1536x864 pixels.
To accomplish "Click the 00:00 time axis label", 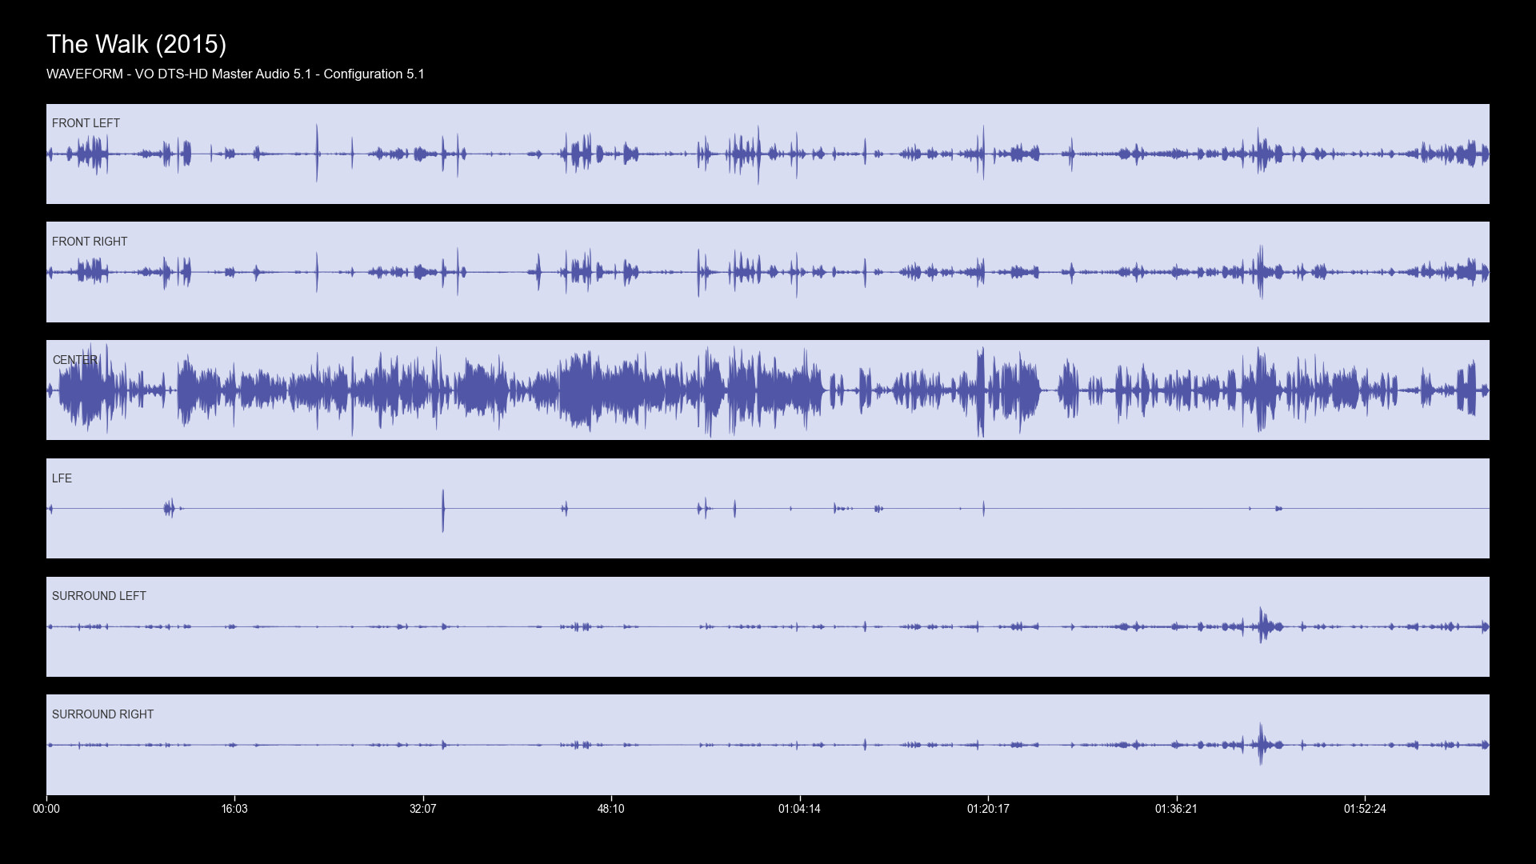I will 46,809.
